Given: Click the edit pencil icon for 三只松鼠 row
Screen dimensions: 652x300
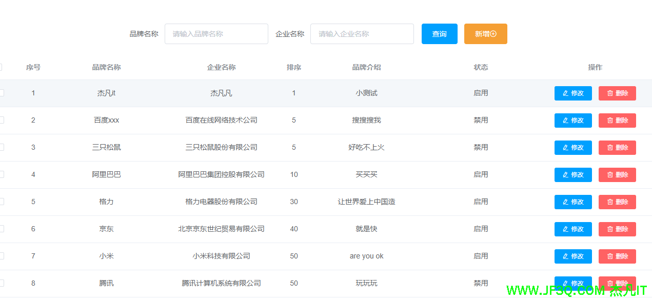Looking at the screenshot, I should 565,148.
